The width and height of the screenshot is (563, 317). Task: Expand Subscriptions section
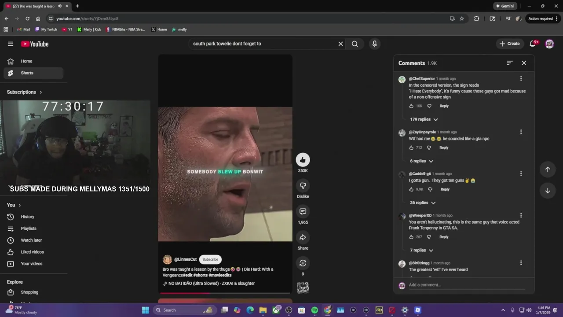tap(25, 92)
